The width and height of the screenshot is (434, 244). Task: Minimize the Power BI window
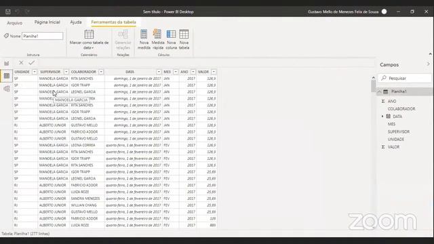pyautogui.click(x=398, y=12)
